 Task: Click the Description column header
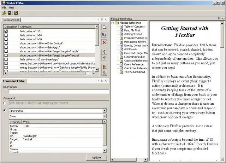pyautogui.click(x=11, y=27)
